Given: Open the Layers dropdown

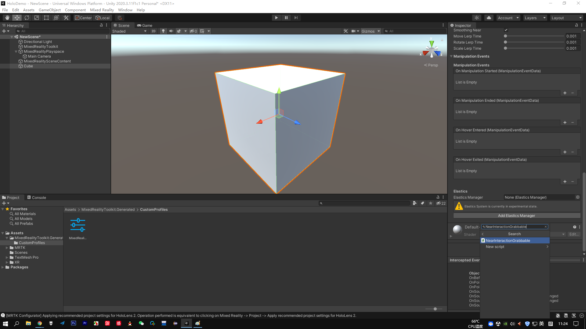Looking at the screenshot, I should [535, 18].
